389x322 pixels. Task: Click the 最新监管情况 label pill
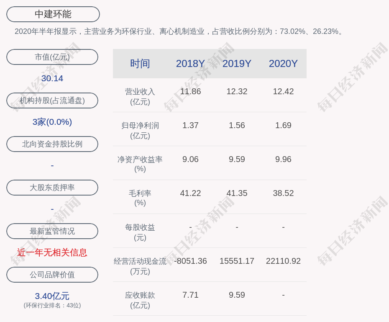point(52,231)
